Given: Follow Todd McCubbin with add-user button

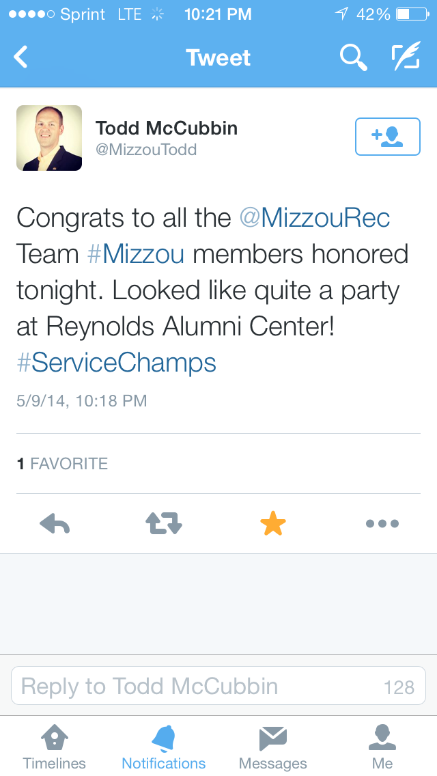Looking at the screenshot, I should click(x=387, y=137).
